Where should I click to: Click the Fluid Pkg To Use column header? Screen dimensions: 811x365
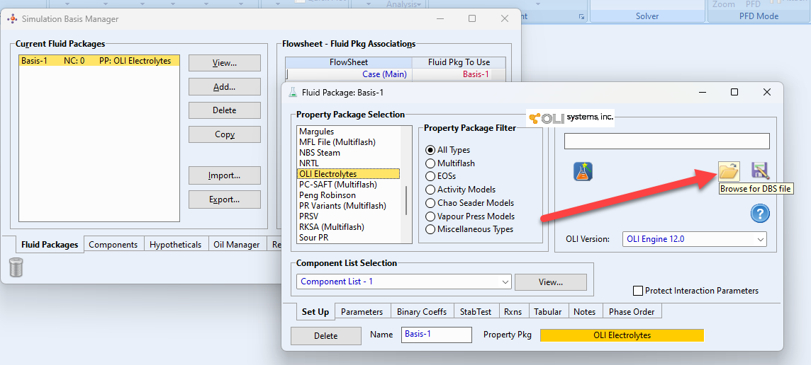click(x=459, y=62)
